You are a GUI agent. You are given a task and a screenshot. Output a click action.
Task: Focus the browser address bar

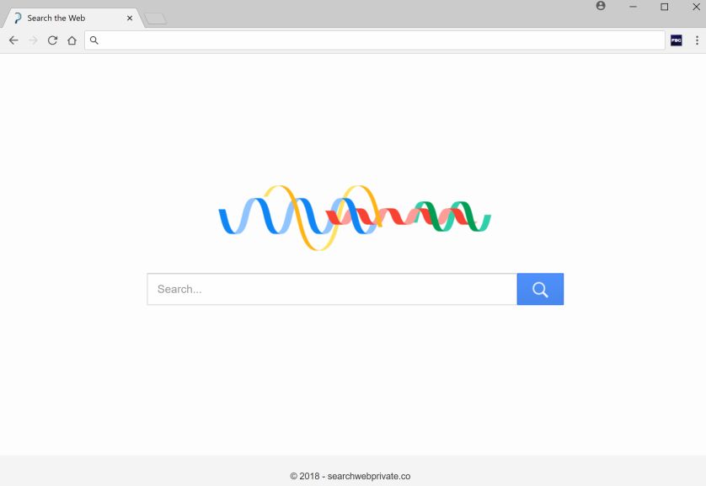(379, 40)
